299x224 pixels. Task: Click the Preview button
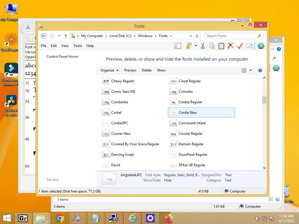(x=131, y=70)
